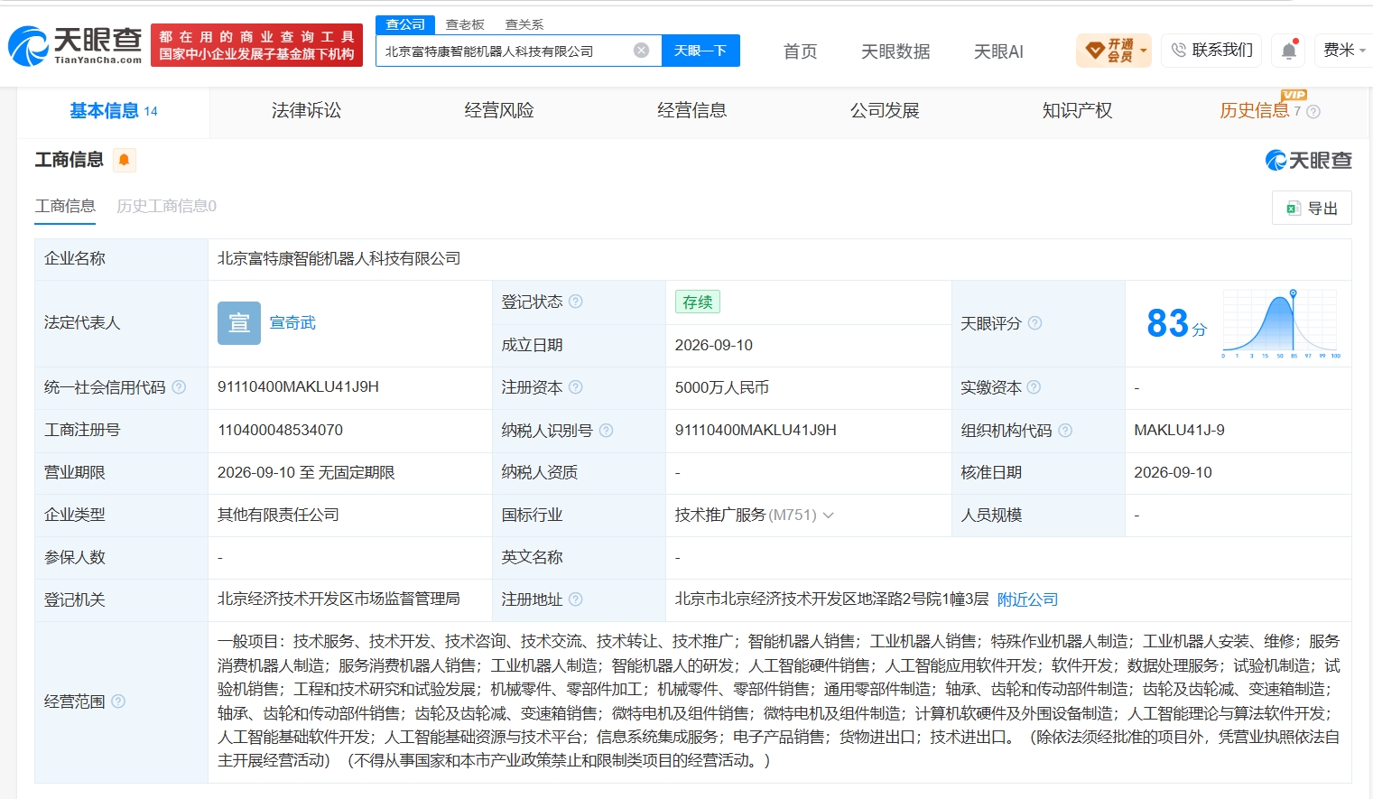The height and width of the screenshot is (799, 1373).
Task: Clear the search box text
Action: [x=641, y=51]
